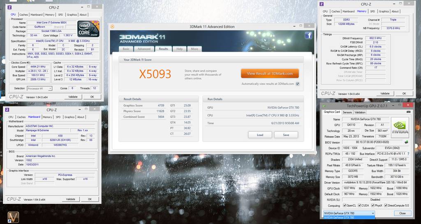Click the Bus Interface question mark icon
The width and height of the screenshot is (421, 224).
(408, 154)
